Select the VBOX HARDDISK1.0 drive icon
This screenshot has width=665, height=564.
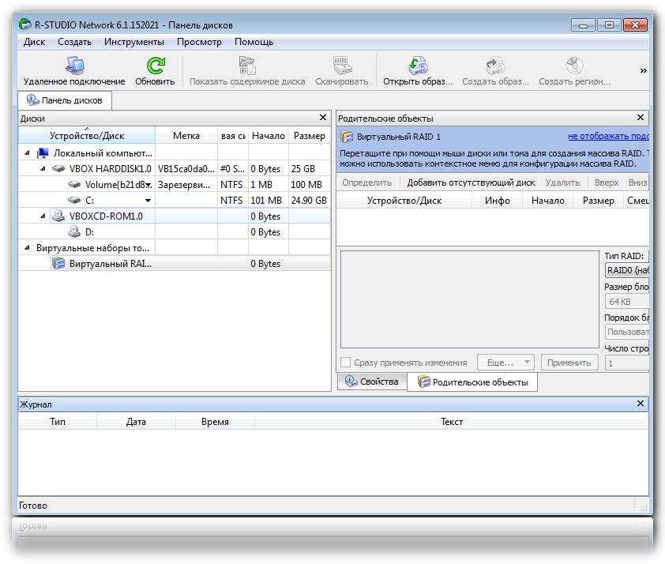59,169
